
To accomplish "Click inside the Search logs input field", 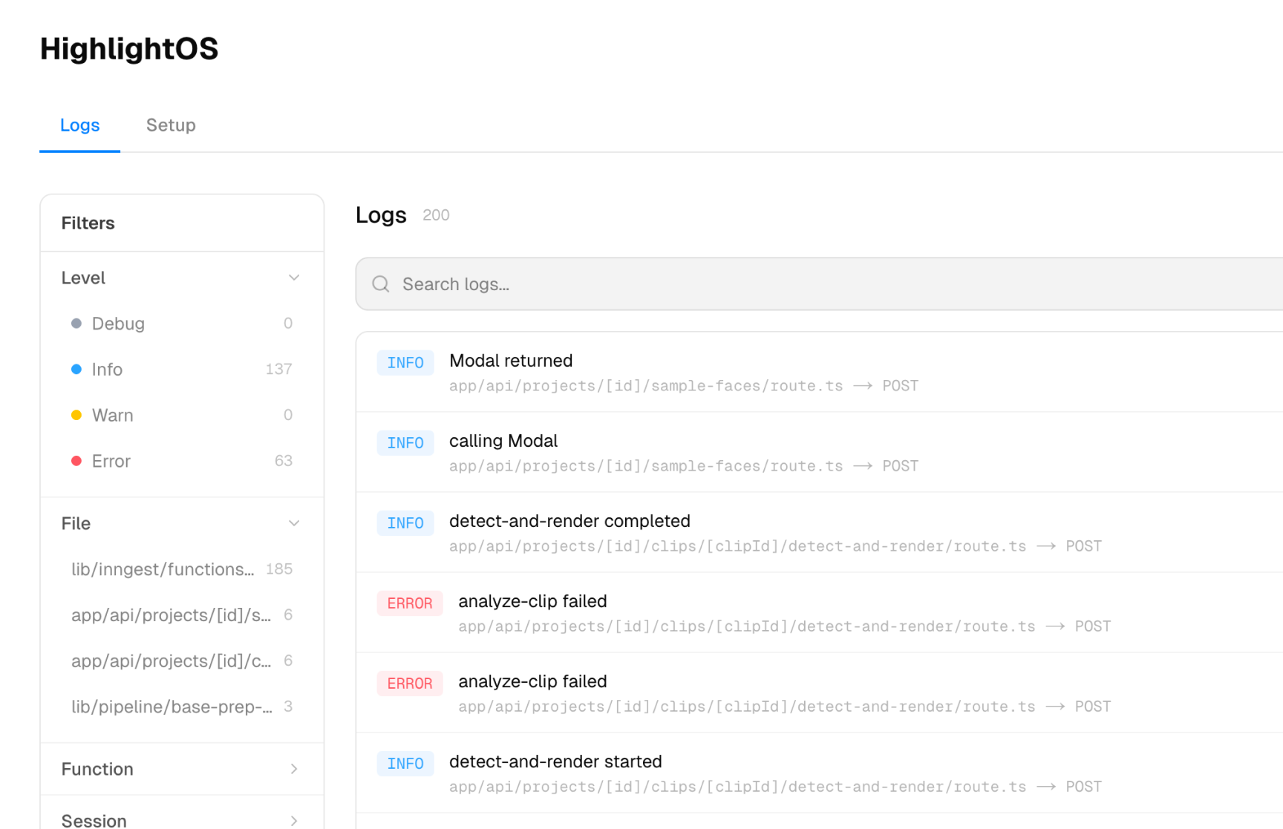I will tap(520, 284).
